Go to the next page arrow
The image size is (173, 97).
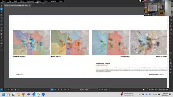[99, 89]
